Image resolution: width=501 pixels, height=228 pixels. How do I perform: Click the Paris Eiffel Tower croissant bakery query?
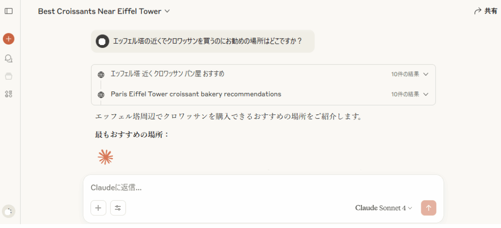click(196, 94)
